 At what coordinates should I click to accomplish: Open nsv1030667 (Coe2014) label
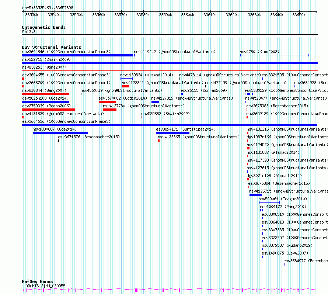[55, 129]
